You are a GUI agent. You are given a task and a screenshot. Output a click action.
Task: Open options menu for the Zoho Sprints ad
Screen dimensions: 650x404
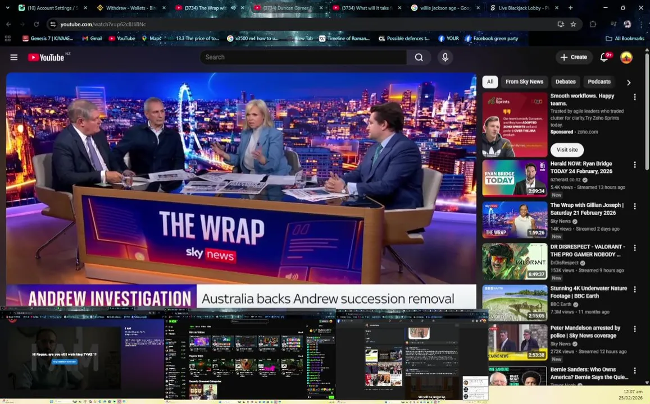coord(635,97)
